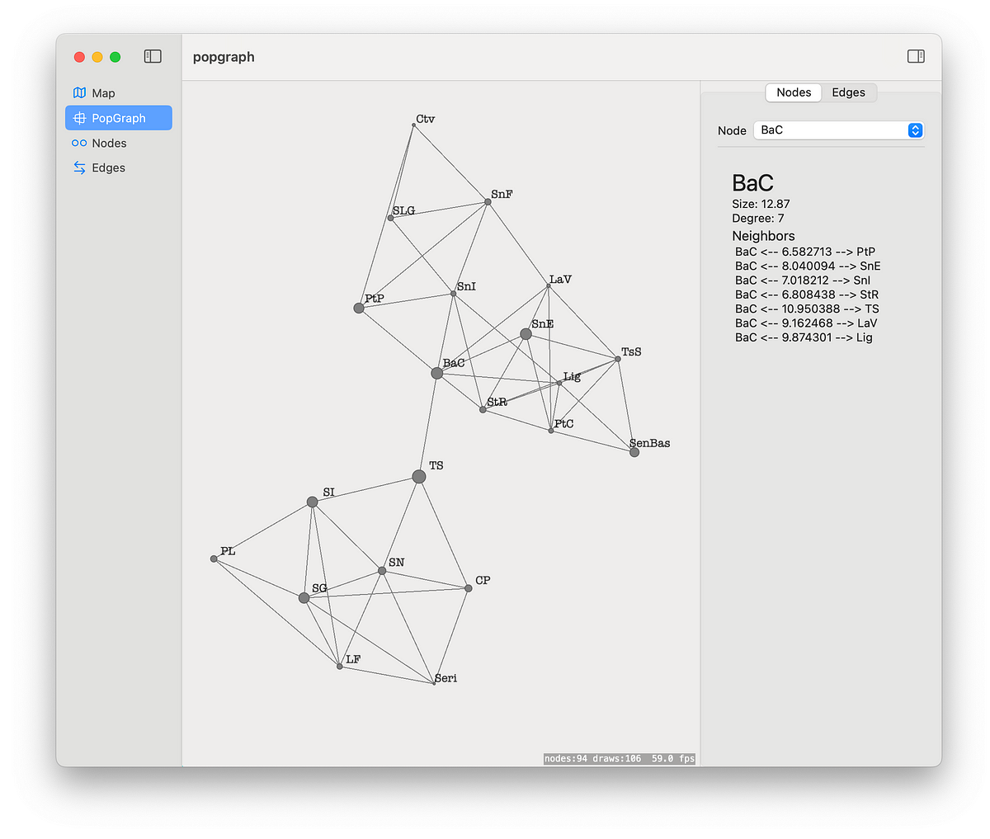The height and width of the screenshot is (839, 990).
Task: Open the Node selection dropdown showing BaC
Action: pyautogui.click(x=838, y=130)
